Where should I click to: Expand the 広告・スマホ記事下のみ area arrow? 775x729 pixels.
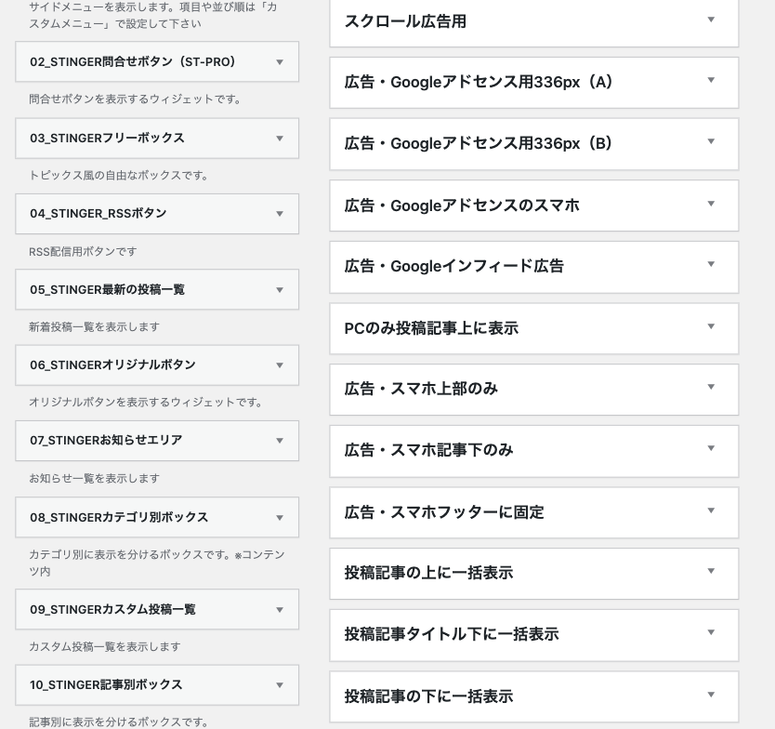coord(711,448)
